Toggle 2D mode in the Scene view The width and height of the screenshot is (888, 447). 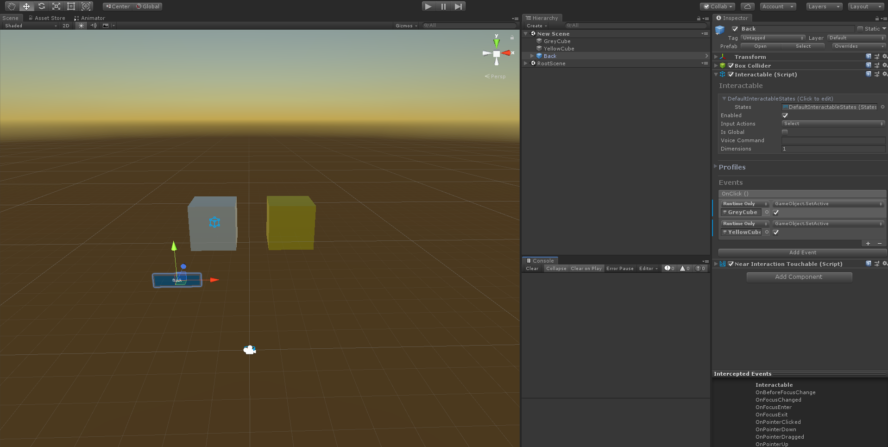(66, 25)
